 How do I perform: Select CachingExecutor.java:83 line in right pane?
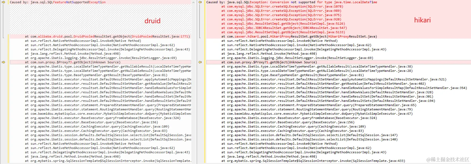[292, 131]
